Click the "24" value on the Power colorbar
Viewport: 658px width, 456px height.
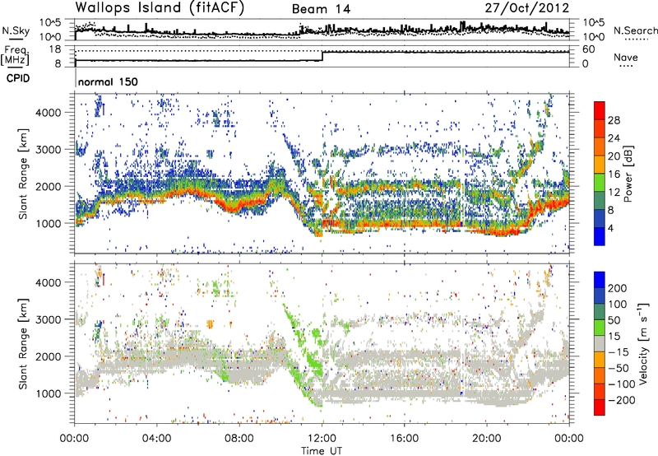(x=614, y=138)
